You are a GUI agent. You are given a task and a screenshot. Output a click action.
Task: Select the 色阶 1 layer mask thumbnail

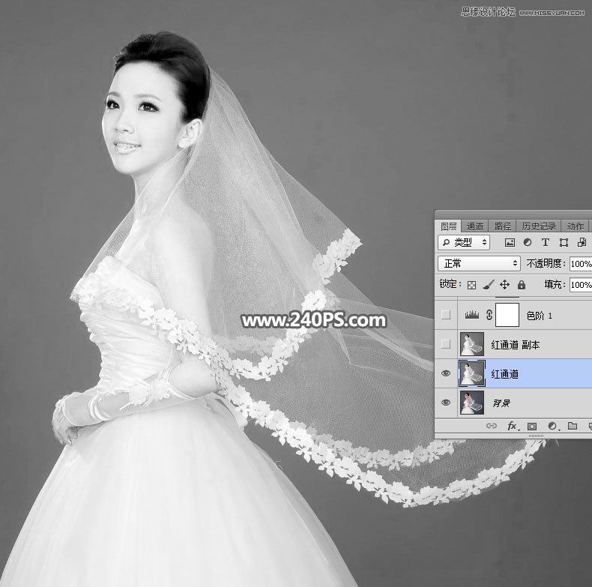507,315
